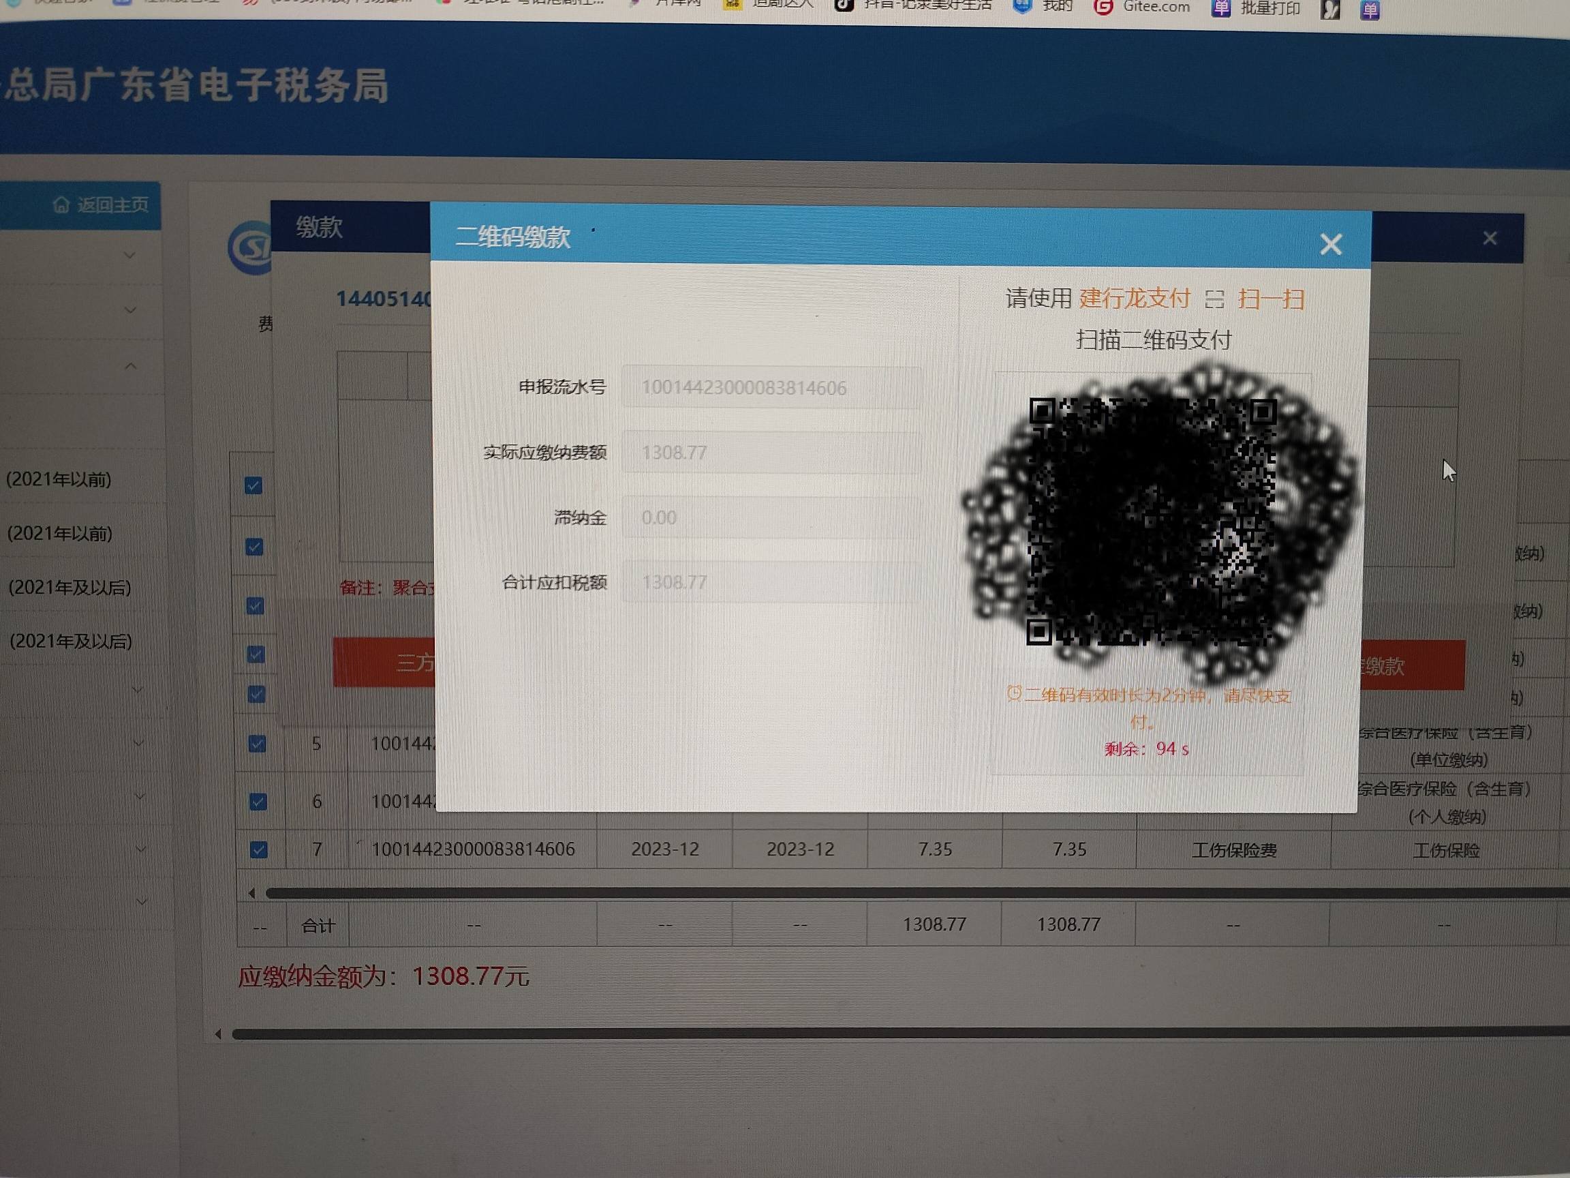
Task: Click the 实际应缴纳费额 field
Action: tap(771, 452)
